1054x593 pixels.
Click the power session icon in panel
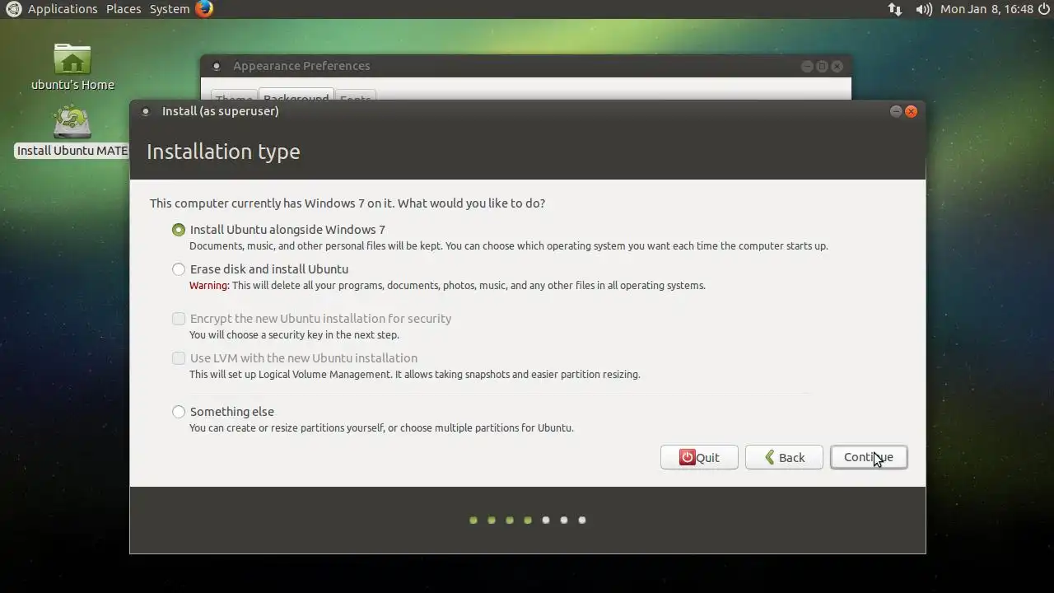click(1044, 9)
